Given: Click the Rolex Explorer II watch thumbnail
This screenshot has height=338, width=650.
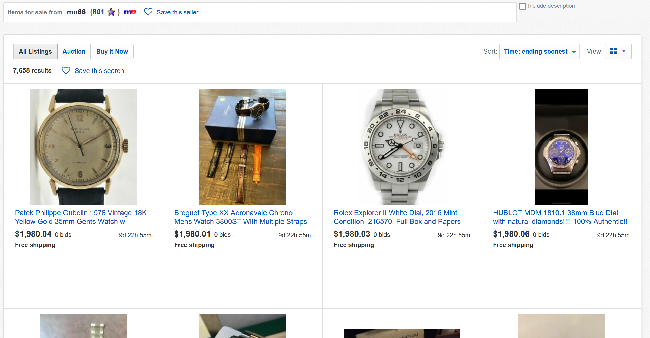Looking at the screenshot, I should click(402, 147).
